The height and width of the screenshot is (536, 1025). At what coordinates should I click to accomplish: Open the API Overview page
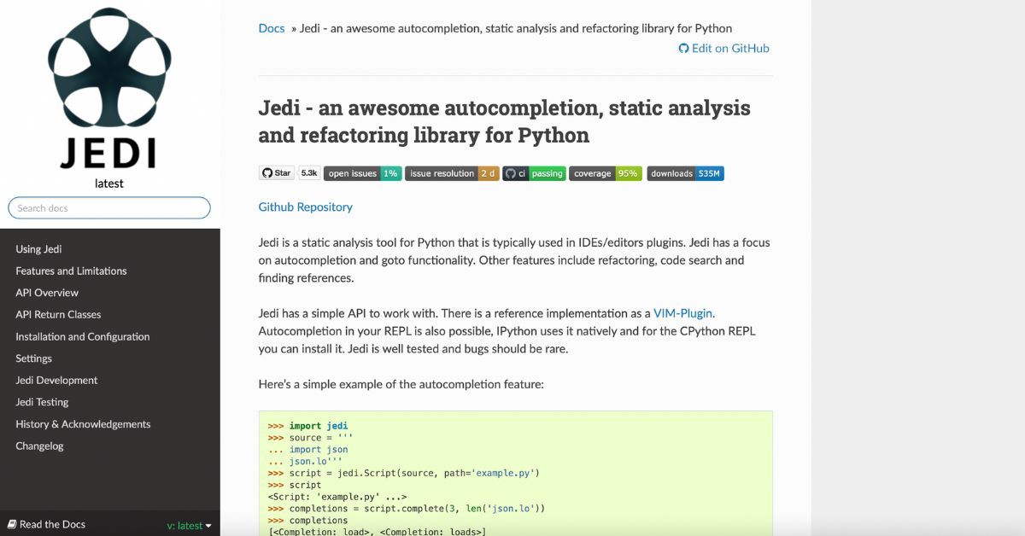[x=46, y=293]
